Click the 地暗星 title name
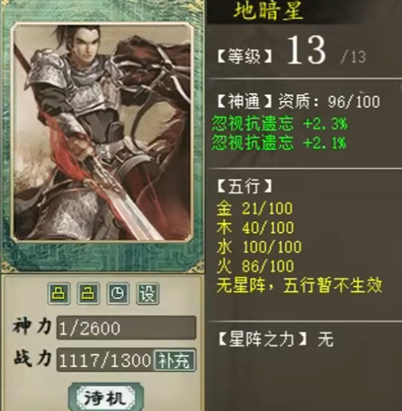 [x=268, y=11]
